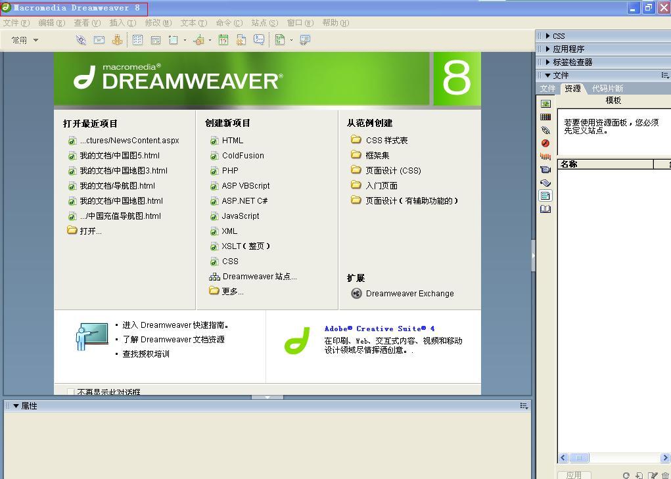The image size is (671, 479).
Task: Select the Images category in the Assets panel
Action: click(545, 103)
